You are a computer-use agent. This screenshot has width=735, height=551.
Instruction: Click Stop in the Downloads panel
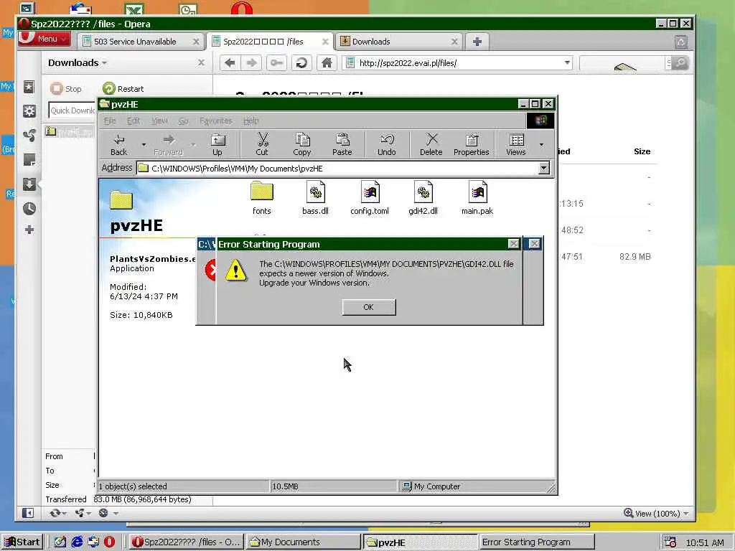(x=66, y=88)
